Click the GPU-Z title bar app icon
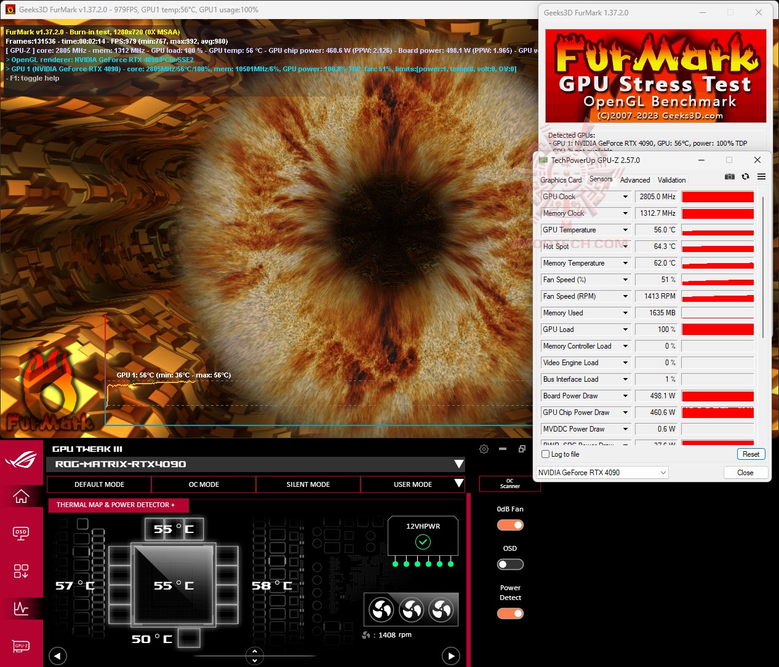Screen dimensions: 779x667 coord(543,160)
